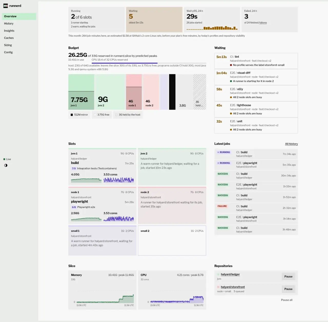Pause the halyard/storefront repository
Screen dimensions: 328x322
[288, 289]
